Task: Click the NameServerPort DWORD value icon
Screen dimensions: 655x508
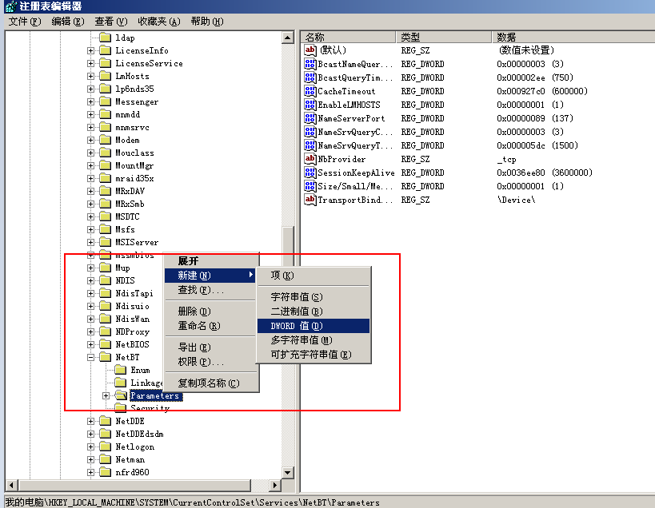Action: (310, 118)
